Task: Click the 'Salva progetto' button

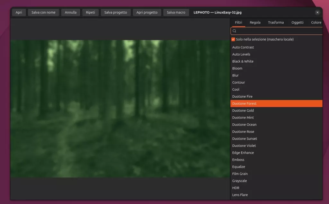Action: coord(116,13)
